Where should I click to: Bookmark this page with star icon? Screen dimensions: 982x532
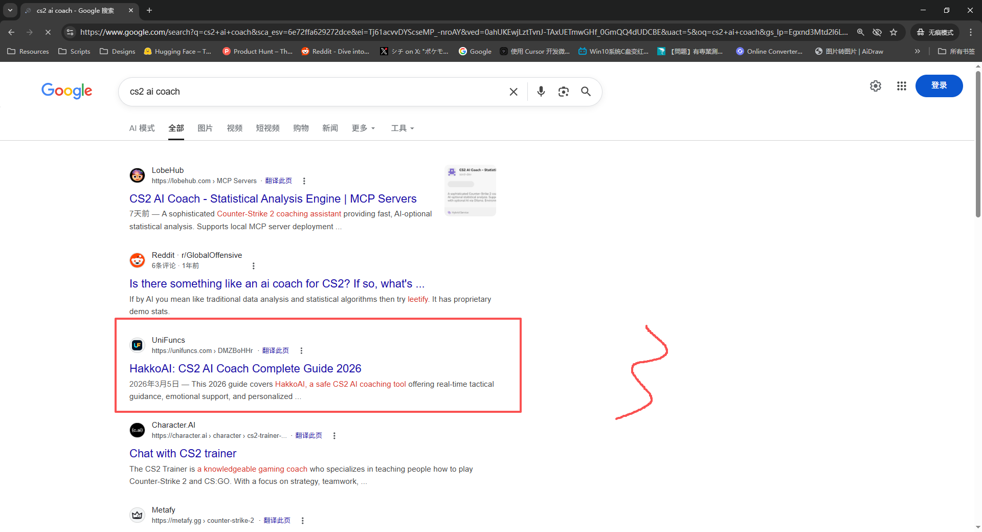tap(894, 32)
